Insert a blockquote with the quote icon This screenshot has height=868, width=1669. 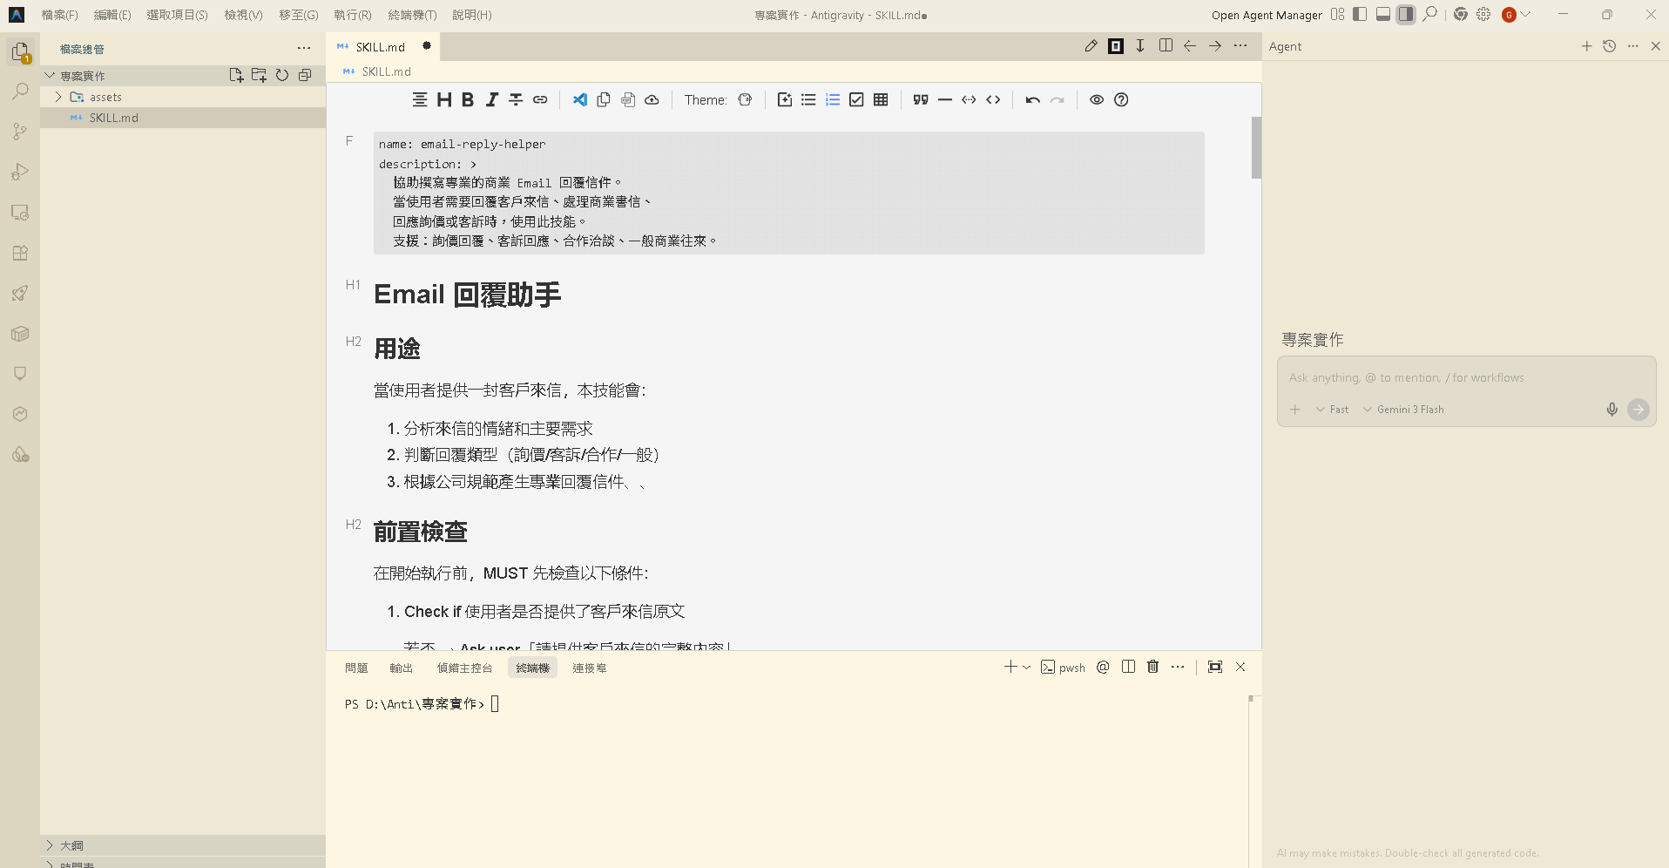921,99
